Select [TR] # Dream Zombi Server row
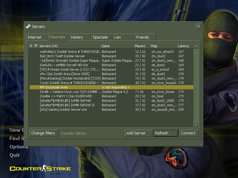Screen dimensions: 238x178 point(111,69)
